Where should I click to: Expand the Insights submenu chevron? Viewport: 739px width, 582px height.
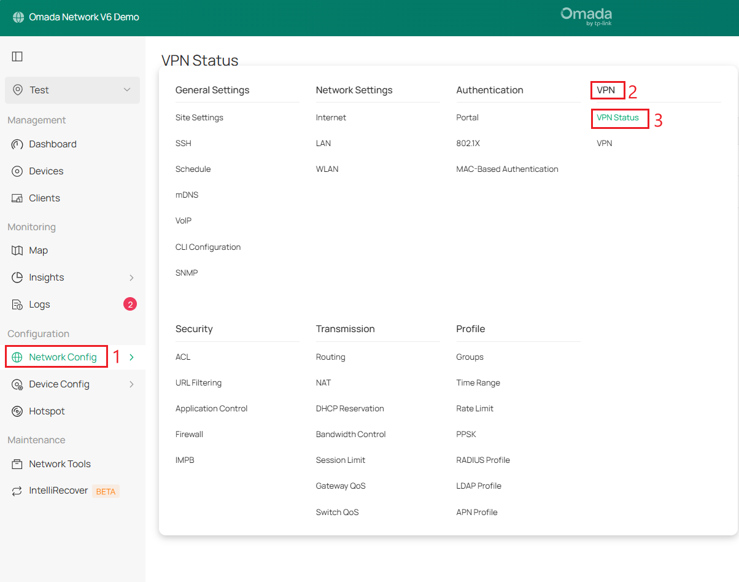(130, 277)
